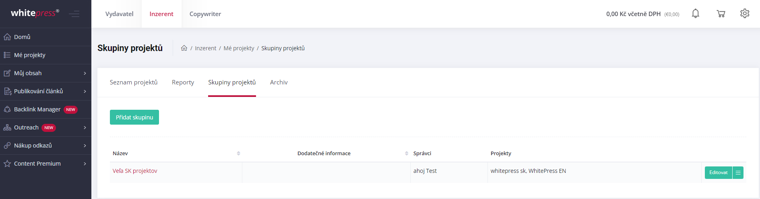Open the settings gear icon
This screenshot has width=760, height=199.
tap(745, 13)
